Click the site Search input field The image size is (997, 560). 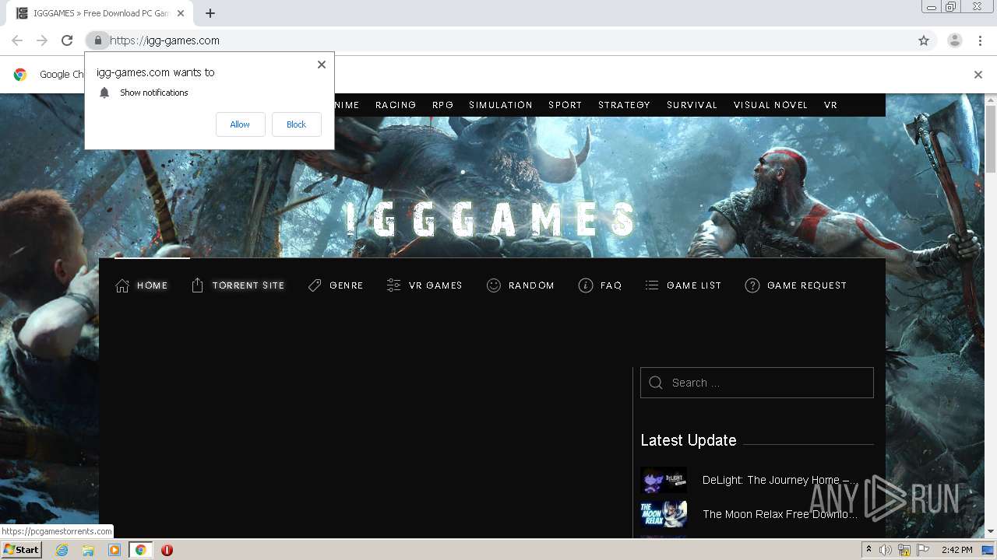pos(757,383)
